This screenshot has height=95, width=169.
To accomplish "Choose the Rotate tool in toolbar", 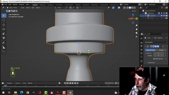I will click(x=4, y=29).
